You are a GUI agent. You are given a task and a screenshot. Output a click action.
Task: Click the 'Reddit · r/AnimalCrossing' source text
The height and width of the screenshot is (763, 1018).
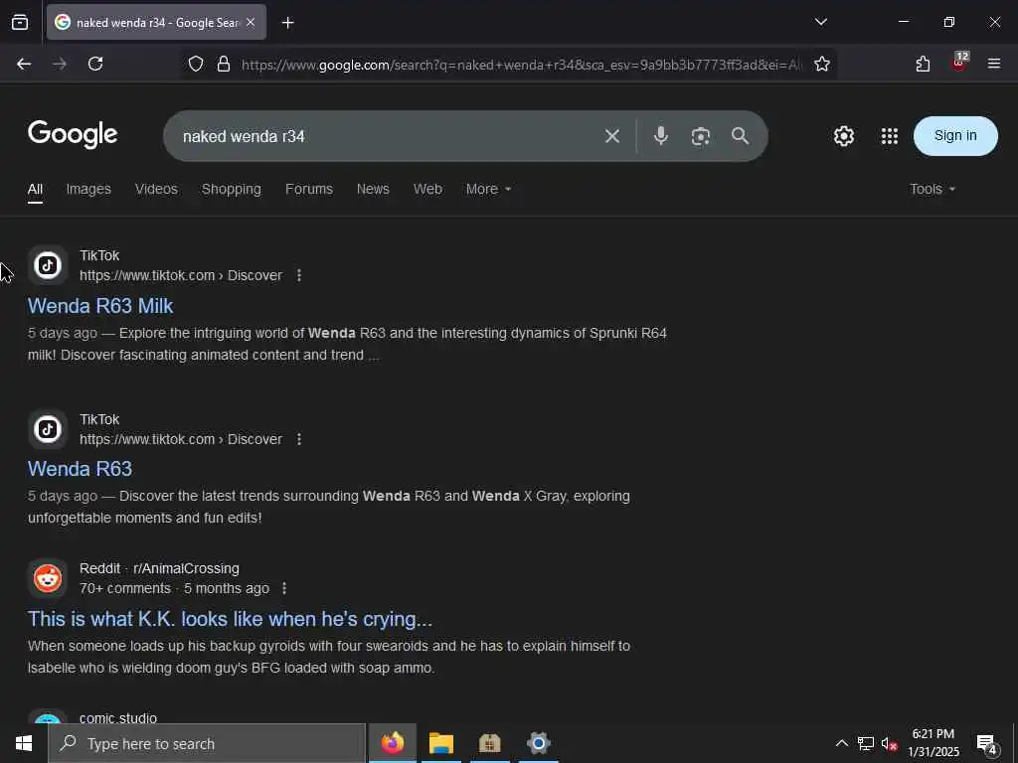(159, 568)
